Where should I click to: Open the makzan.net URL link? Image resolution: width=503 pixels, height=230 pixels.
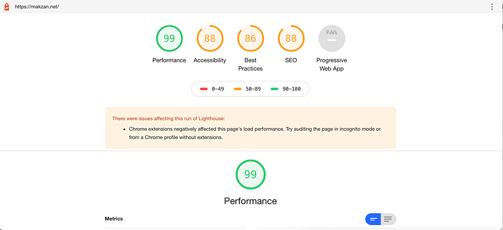pos(37,7)
